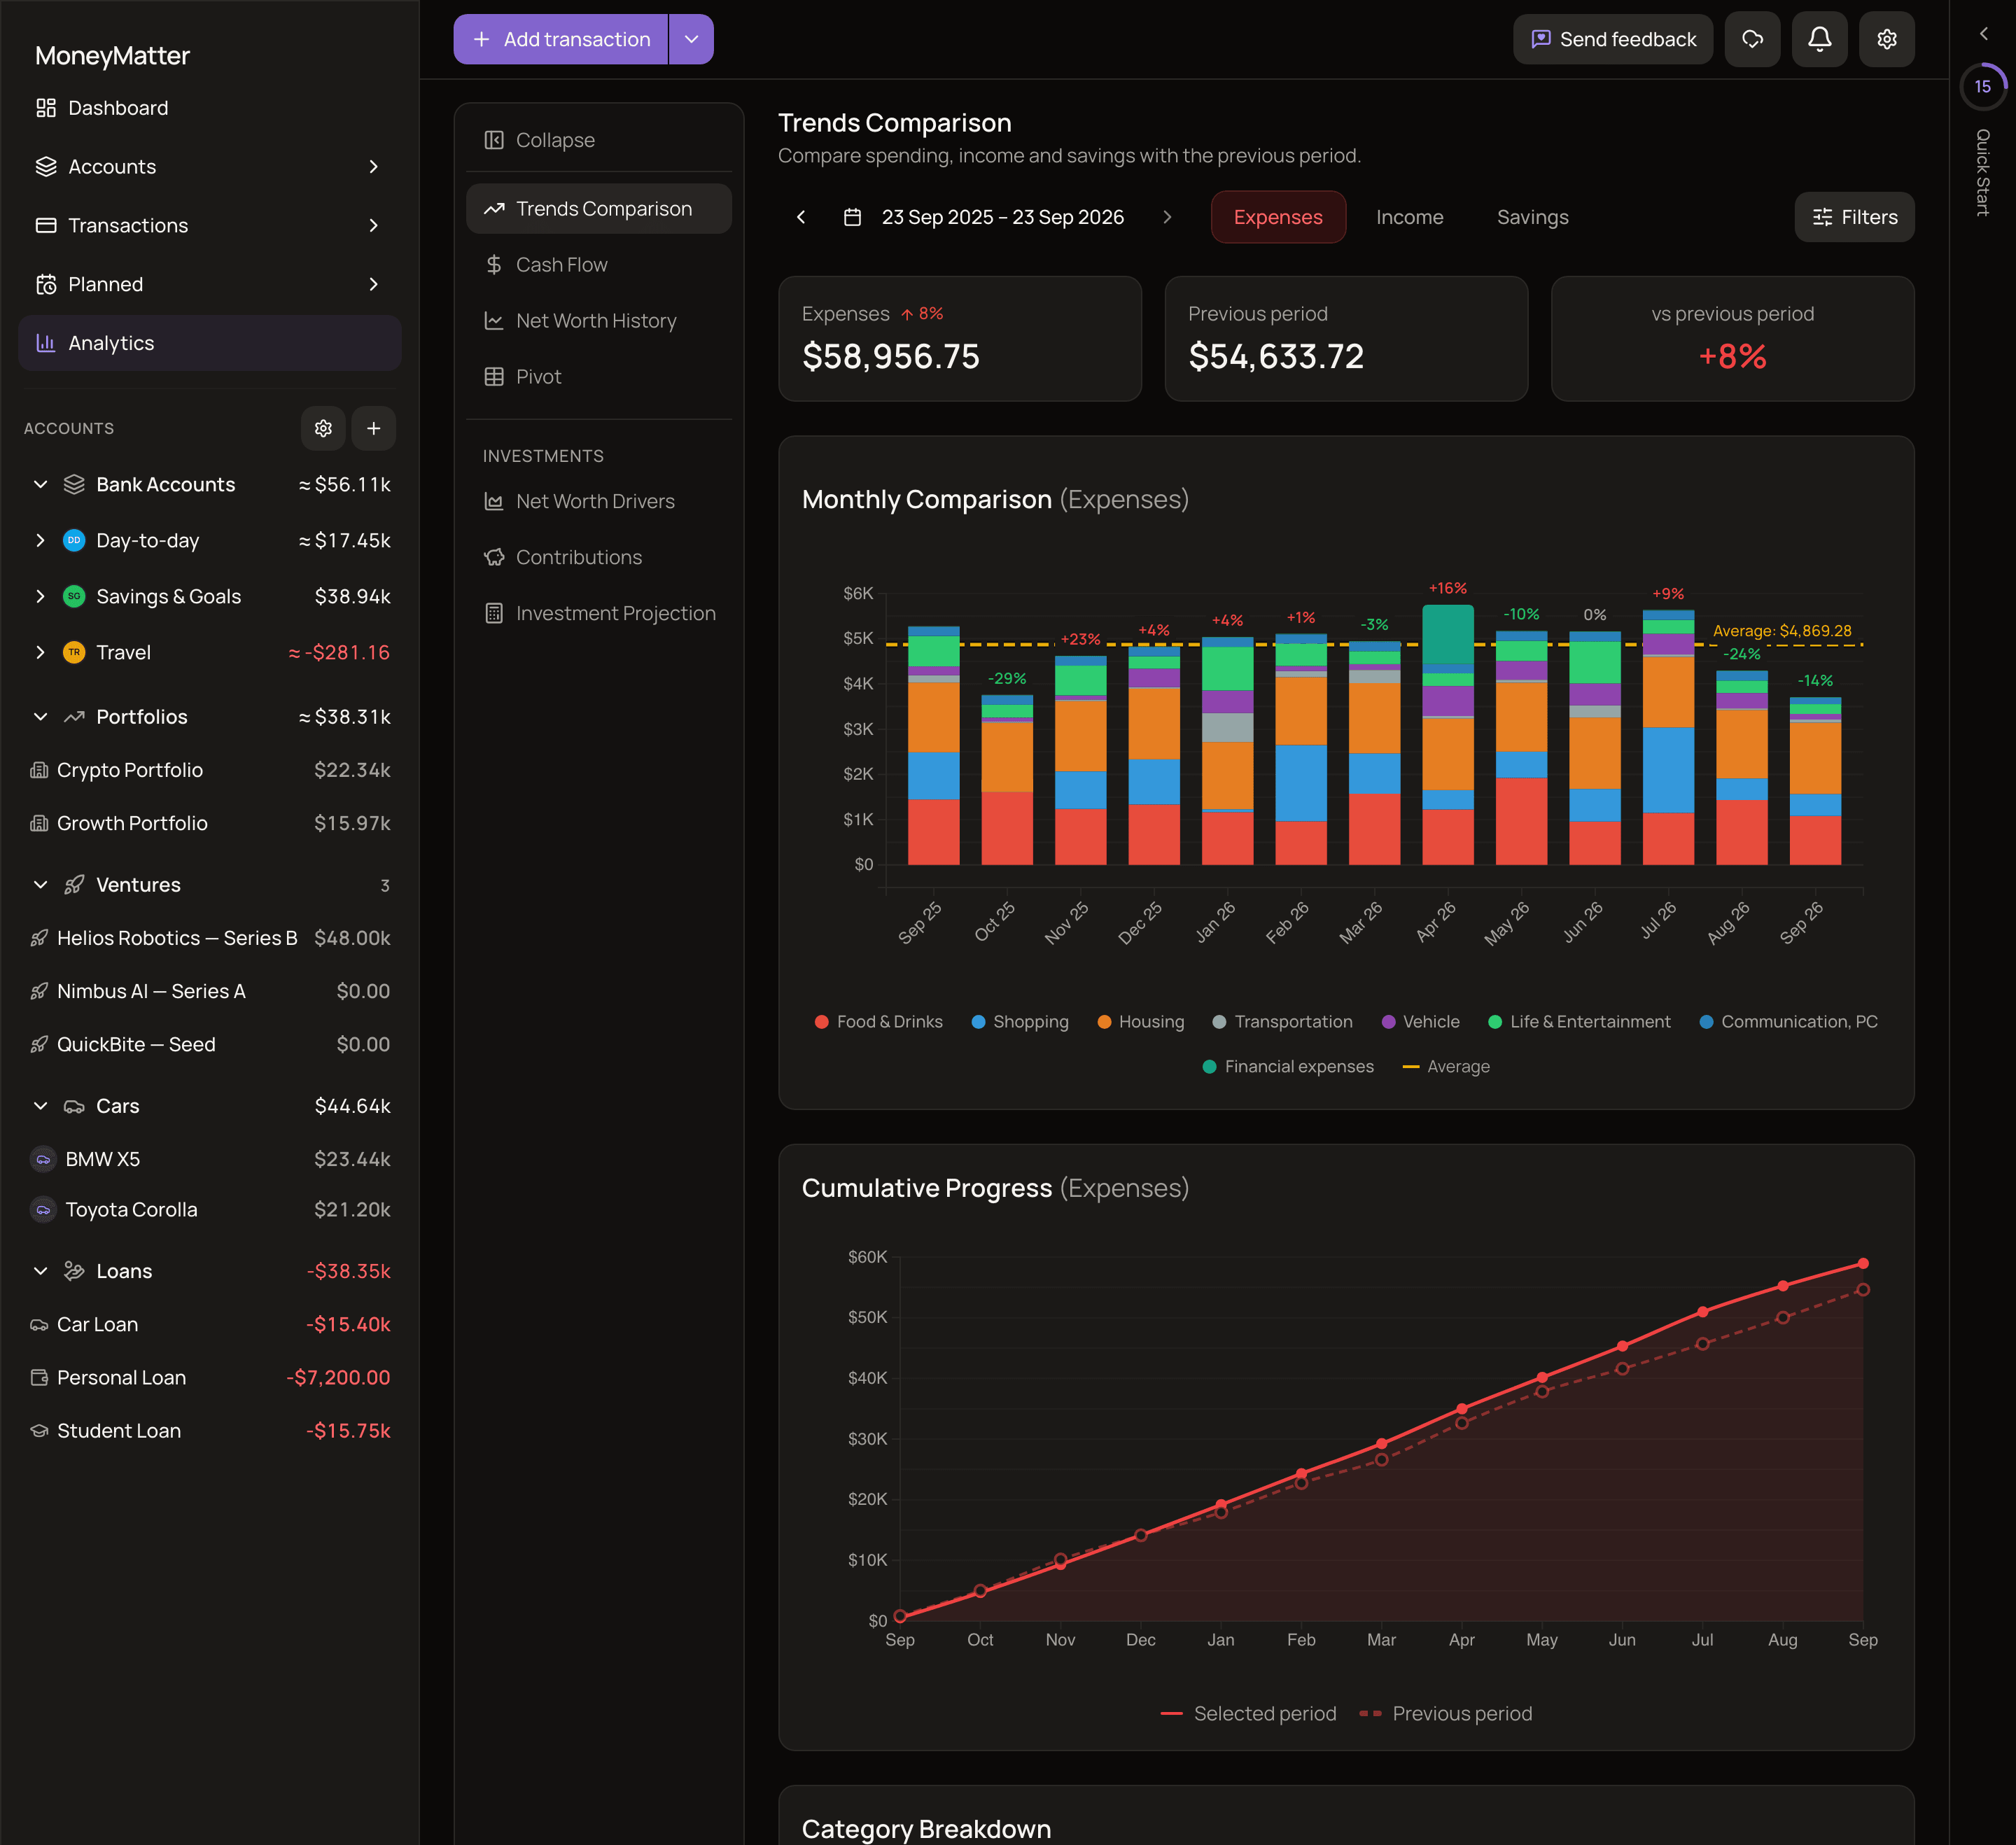The height and width of the screenshot is (1845, 2016).
Task: Collapse the Bank Accounts group
Action: click(x=40, y=484)
